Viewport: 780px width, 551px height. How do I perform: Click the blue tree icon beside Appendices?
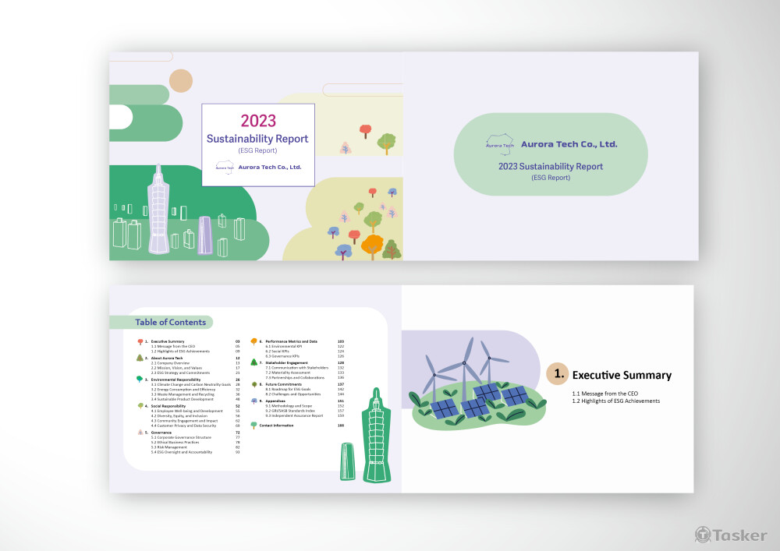pos(254,401)
